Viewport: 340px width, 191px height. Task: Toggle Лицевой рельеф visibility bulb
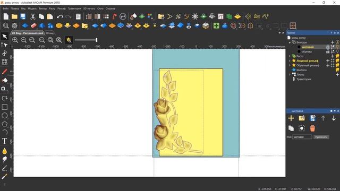point(337,60)
